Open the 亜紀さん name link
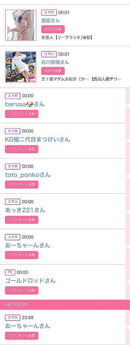 click(x=50, y=20)
